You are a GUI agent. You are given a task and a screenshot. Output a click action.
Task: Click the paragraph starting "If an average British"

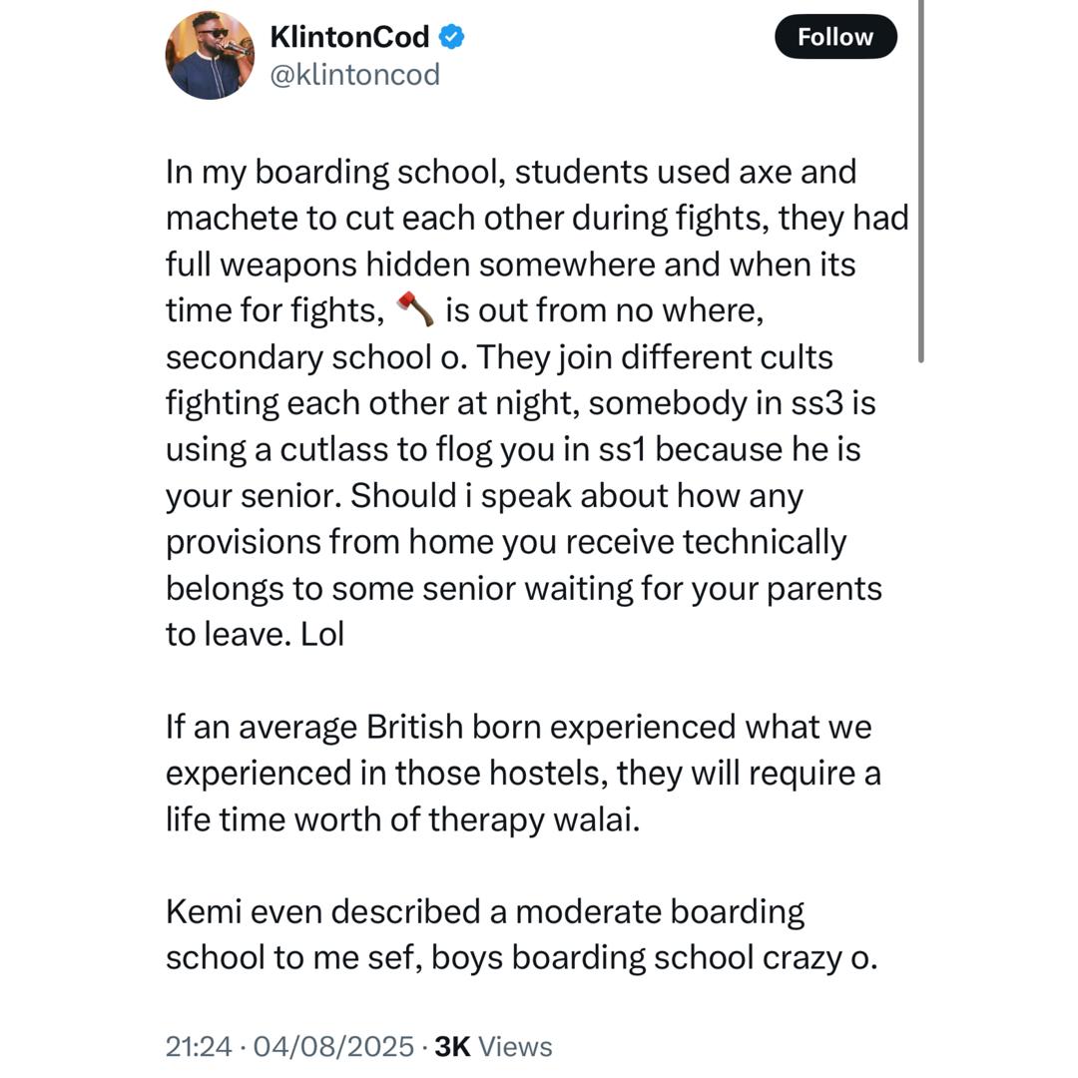(518, 773)
